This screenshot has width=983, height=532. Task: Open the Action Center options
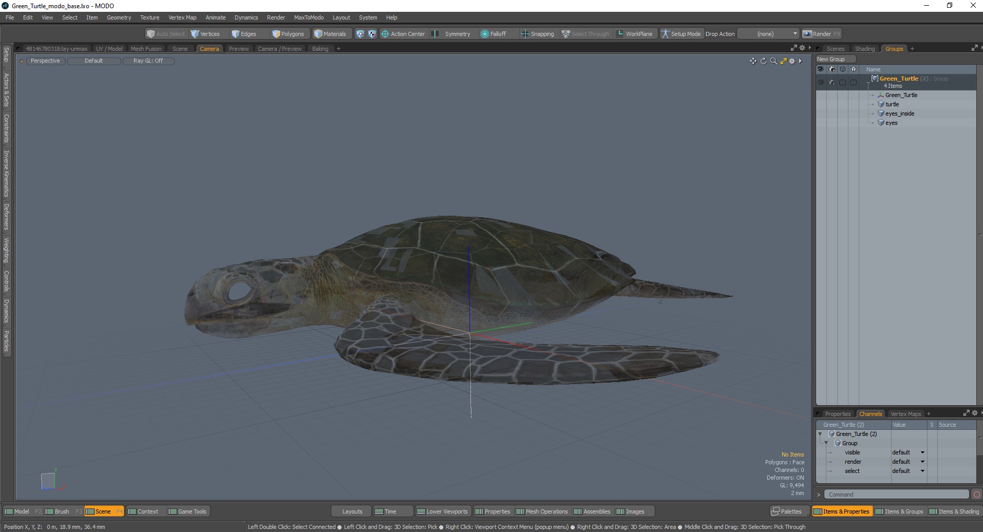point(403,34)
